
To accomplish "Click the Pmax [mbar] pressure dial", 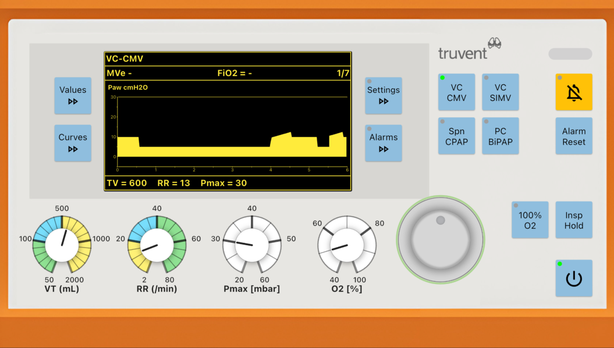I will point(252,245).
